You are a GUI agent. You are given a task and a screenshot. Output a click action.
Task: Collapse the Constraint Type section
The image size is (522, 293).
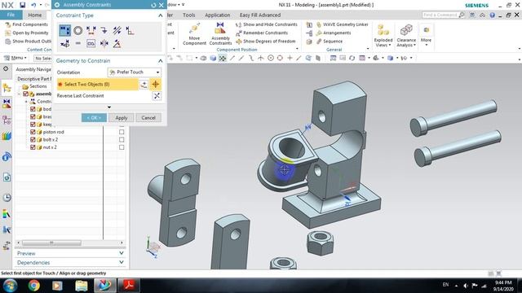[160, 15]
